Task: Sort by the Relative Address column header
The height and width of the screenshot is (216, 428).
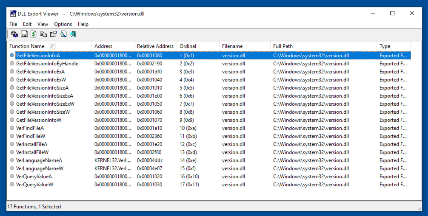Action: pyautogui.click(x=155, y=46)
